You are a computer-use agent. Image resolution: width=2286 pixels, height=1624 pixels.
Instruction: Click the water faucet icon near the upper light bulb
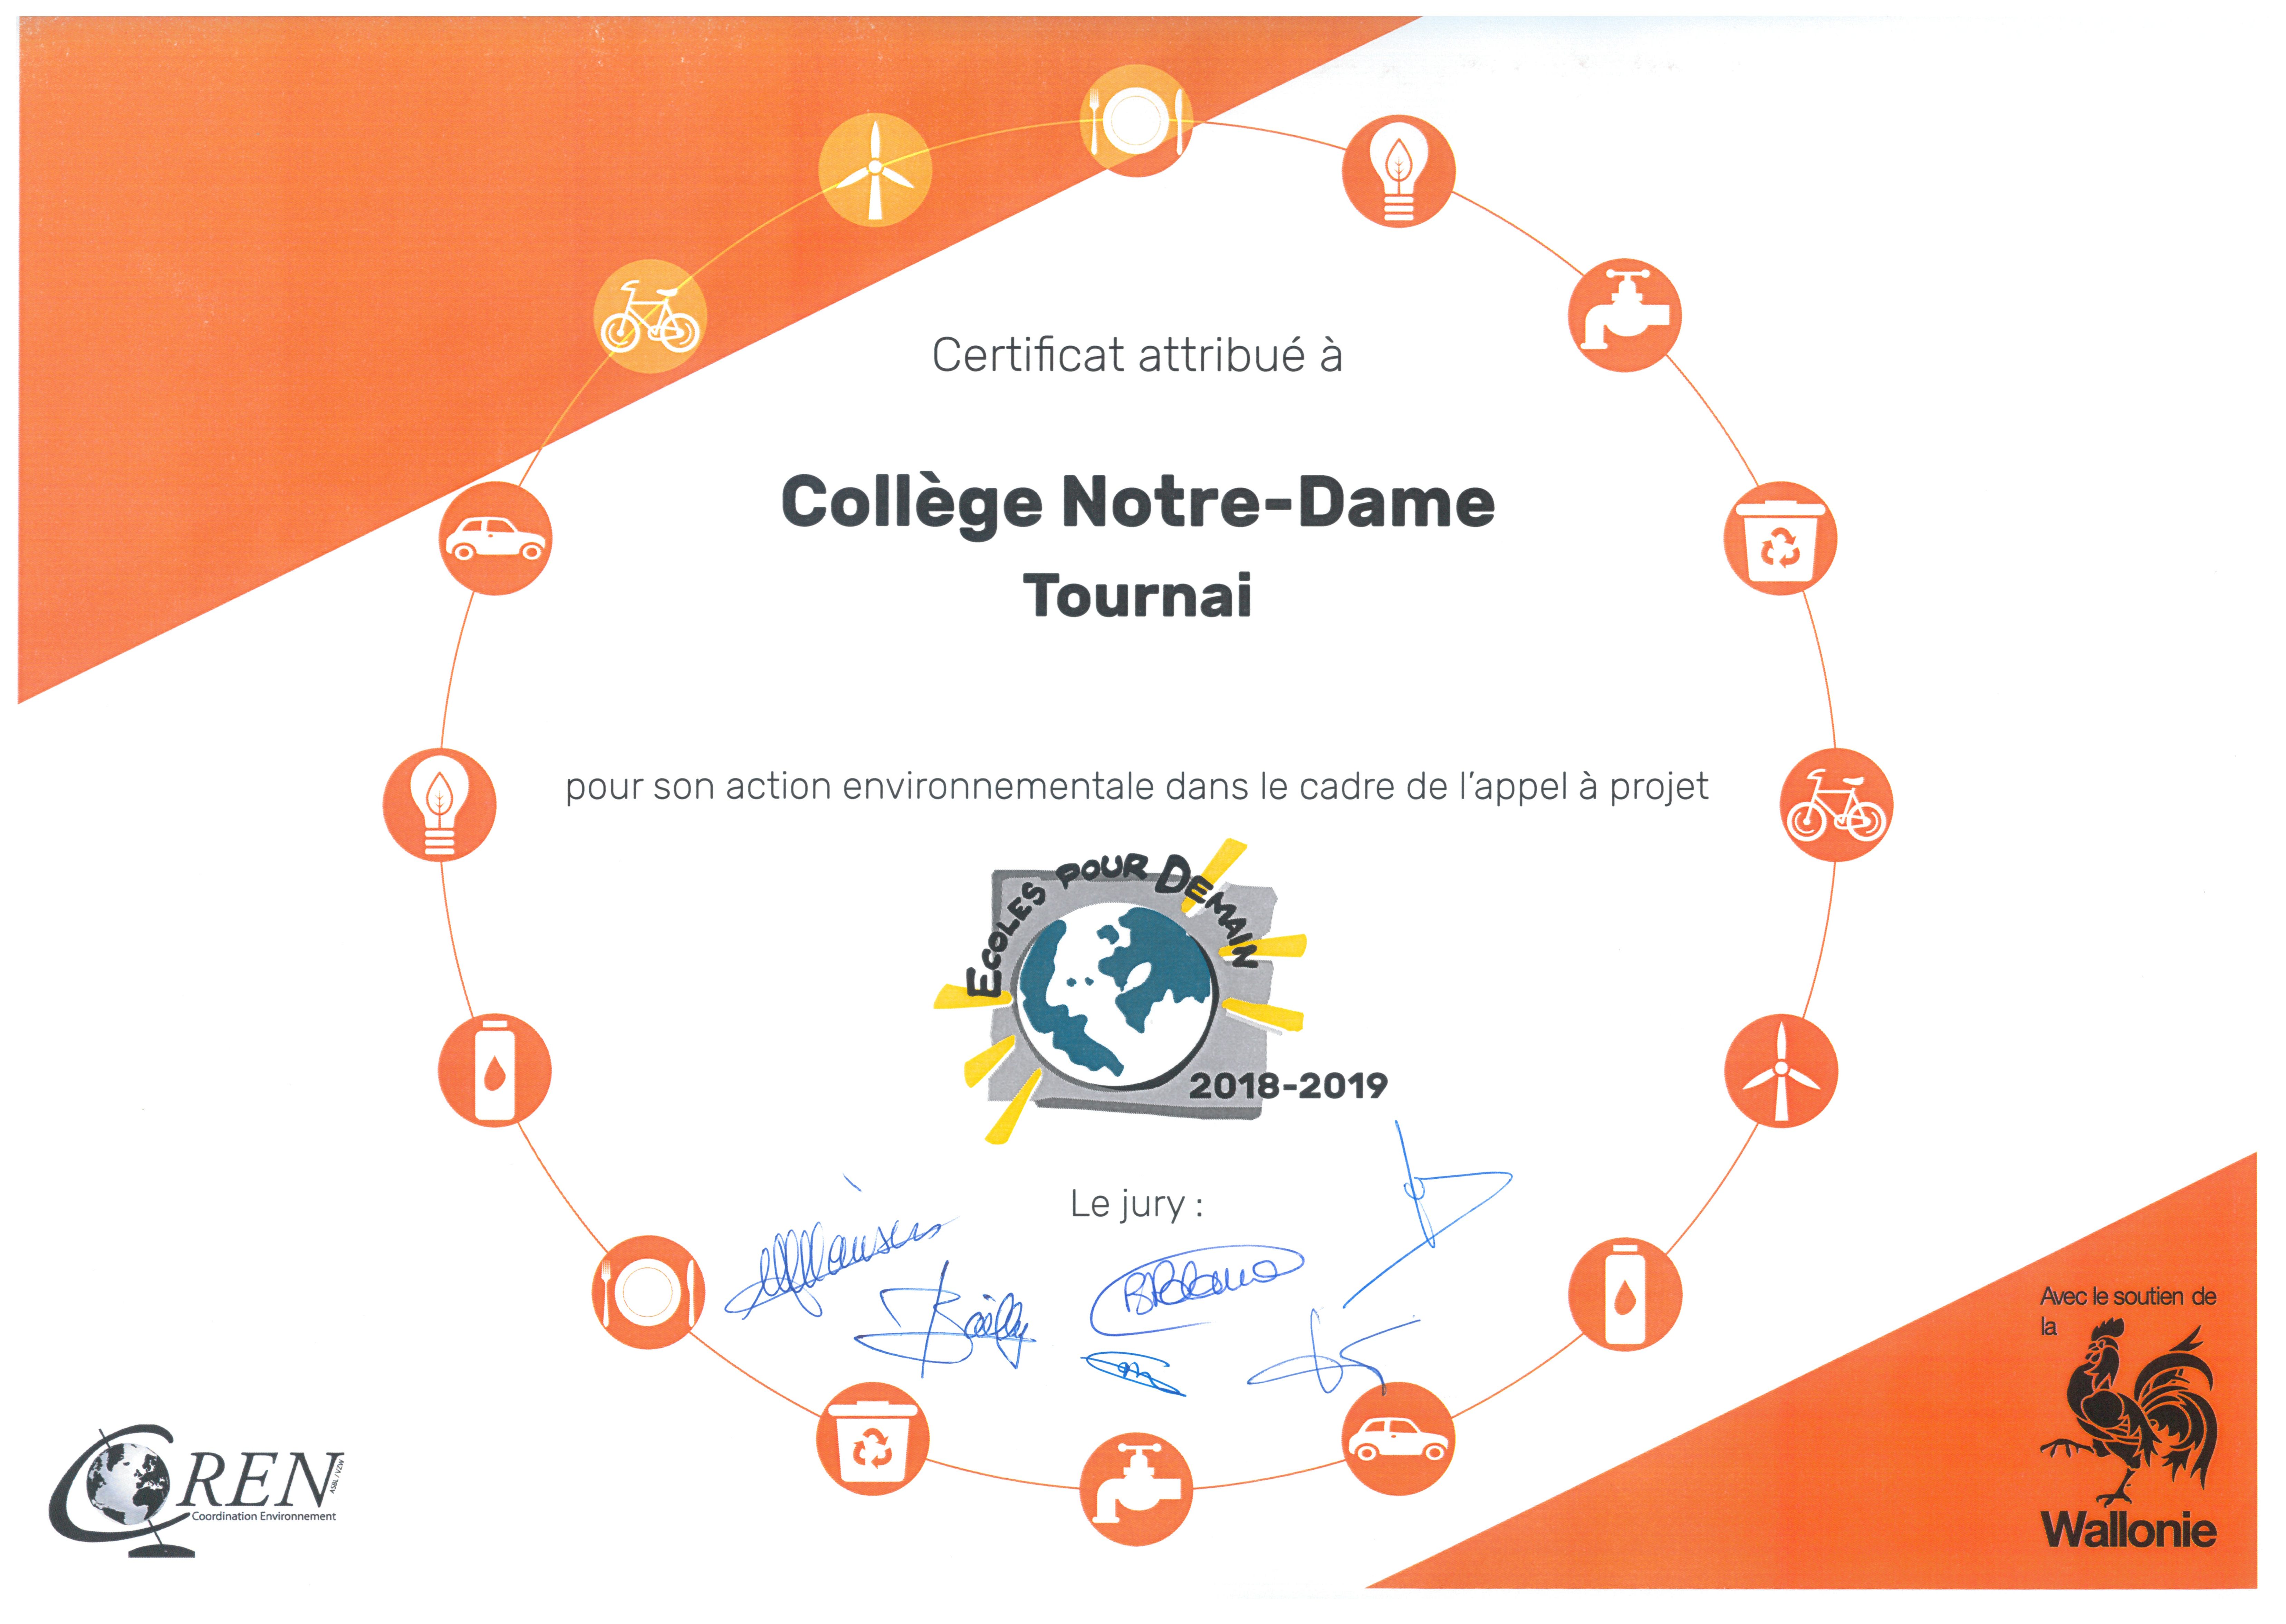tap(1625, 316)
